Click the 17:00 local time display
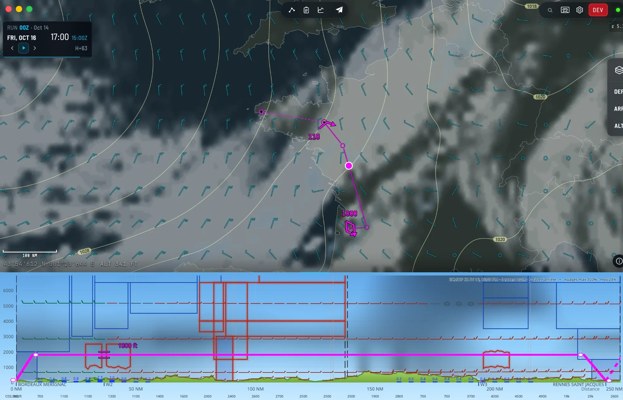 pyautogui.click(x=59, y=37)
